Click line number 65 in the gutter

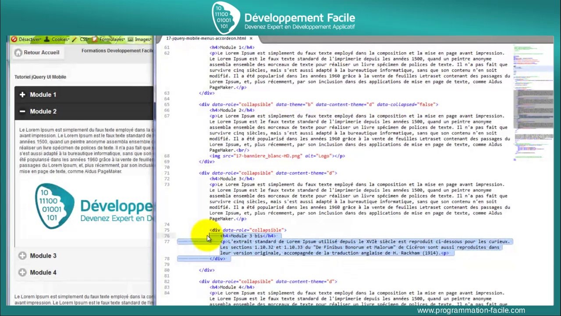click(x=167, y=104)
